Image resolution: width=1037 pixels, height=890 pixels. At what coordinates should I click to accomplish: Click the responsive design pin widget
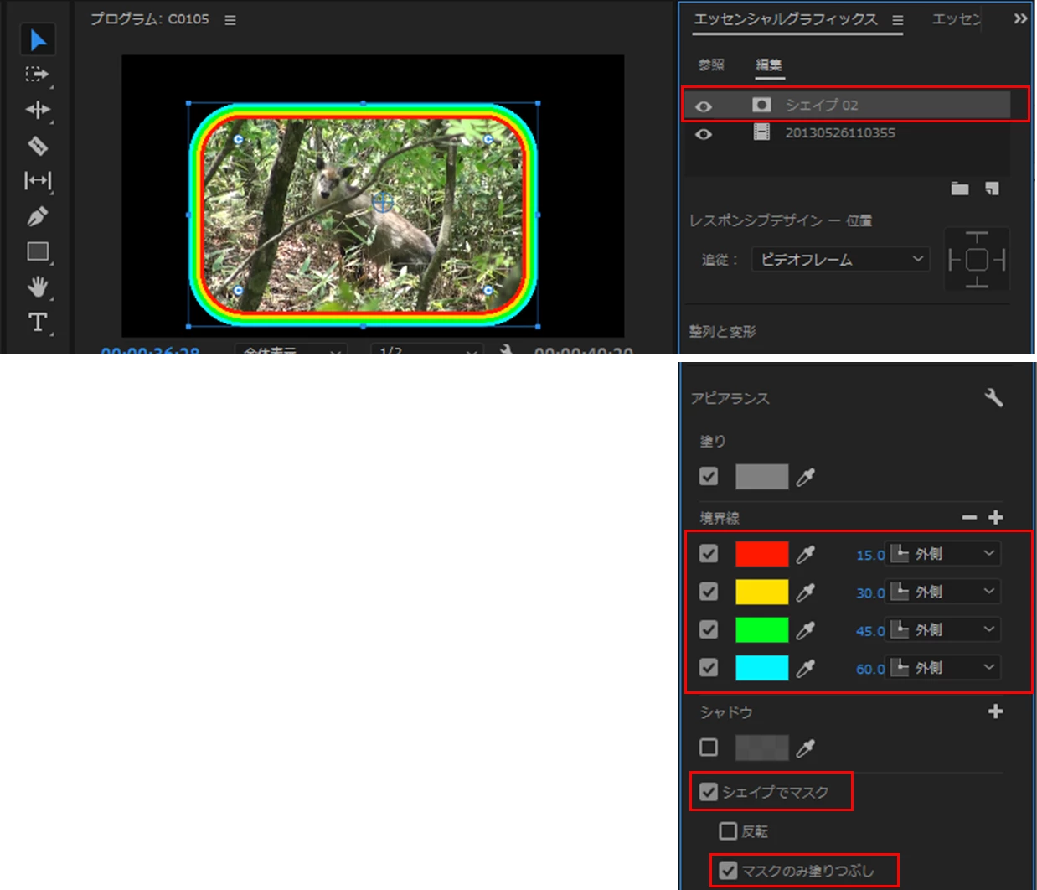977,260
